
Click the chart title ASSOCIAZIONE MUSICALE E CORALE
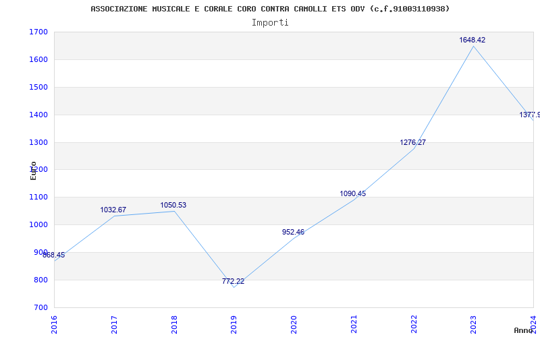(x=271, y=9)
